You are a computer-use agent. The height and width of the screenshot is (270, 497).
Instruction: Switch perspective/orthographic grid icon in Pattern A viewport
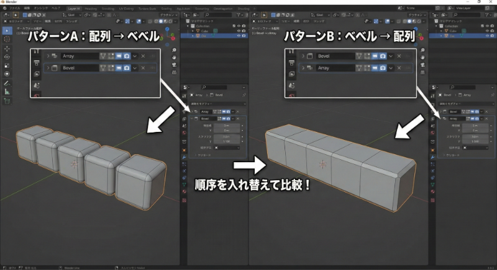coord(174,72)
